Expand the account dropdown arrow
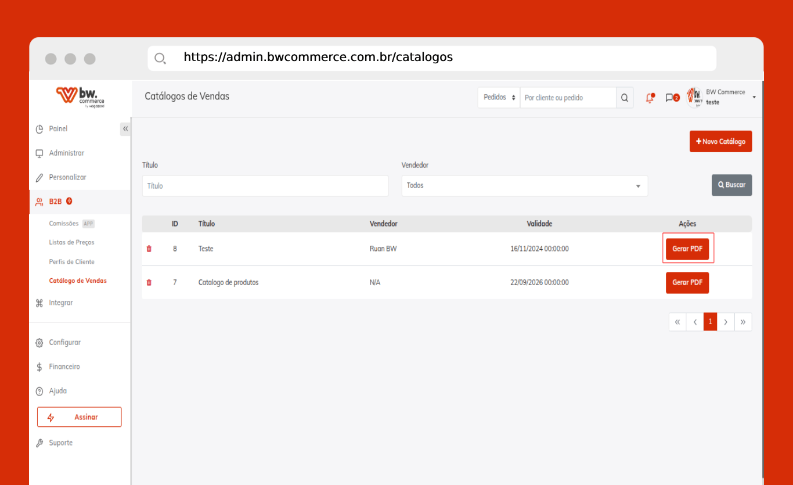 [x=754, y=98]
